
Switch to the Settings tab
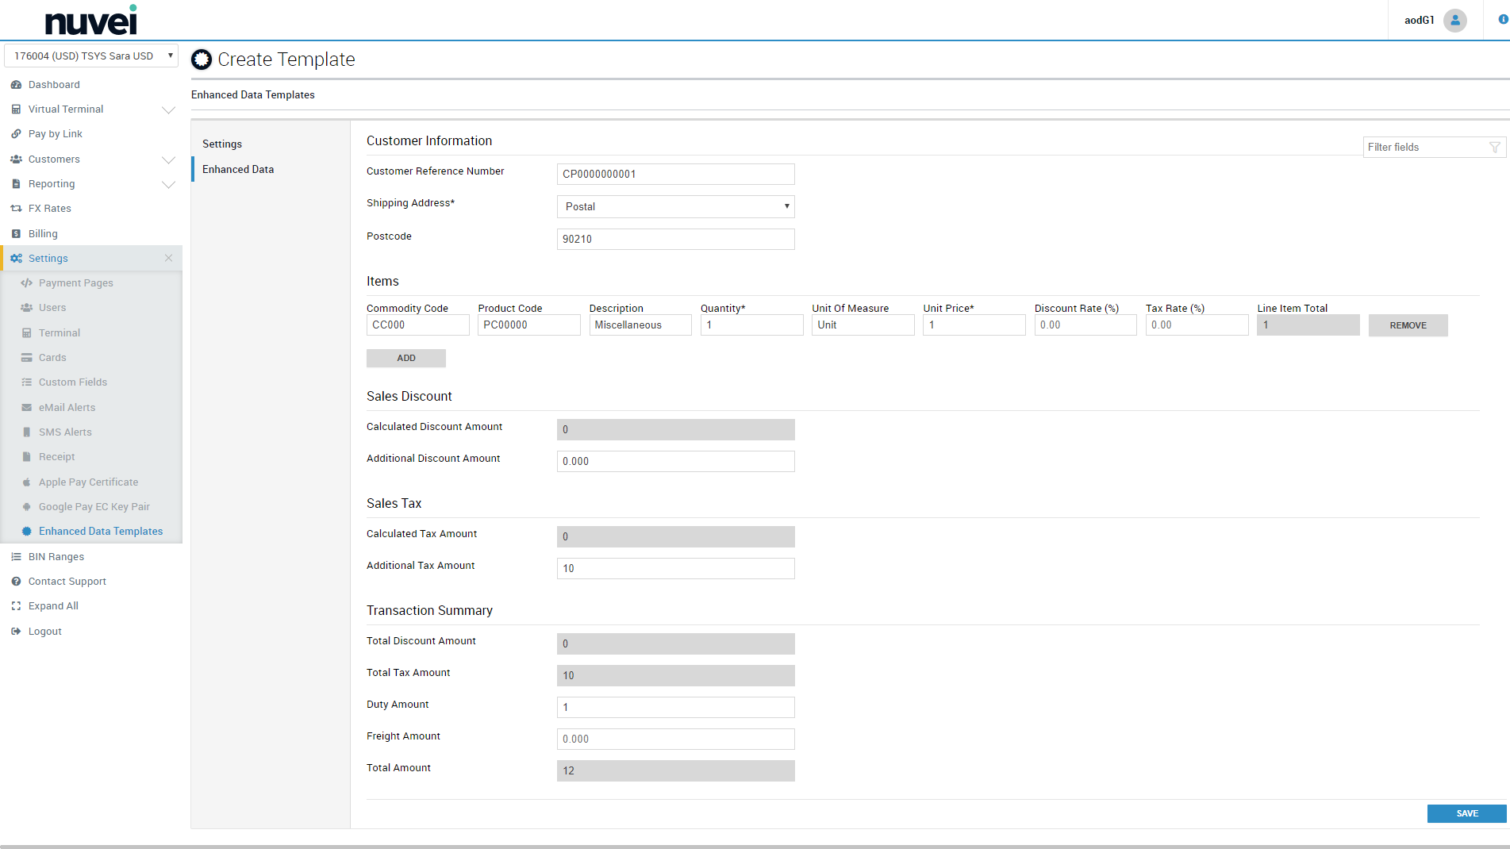pyautogui.click(x=222, y=144)
